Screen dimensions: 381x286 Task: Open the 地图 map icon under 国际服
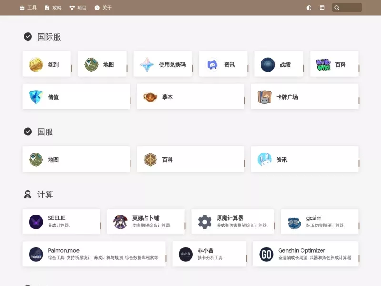pyautogui.click(x=91, y=64)
